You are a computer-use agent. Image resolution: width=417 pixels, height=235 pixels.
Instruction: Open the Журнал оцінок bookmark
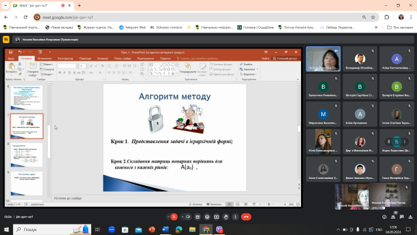96,27
